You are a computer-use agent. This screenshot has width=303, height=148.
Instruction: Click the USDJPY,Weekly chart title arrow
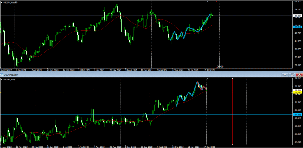tap(1, 3)
